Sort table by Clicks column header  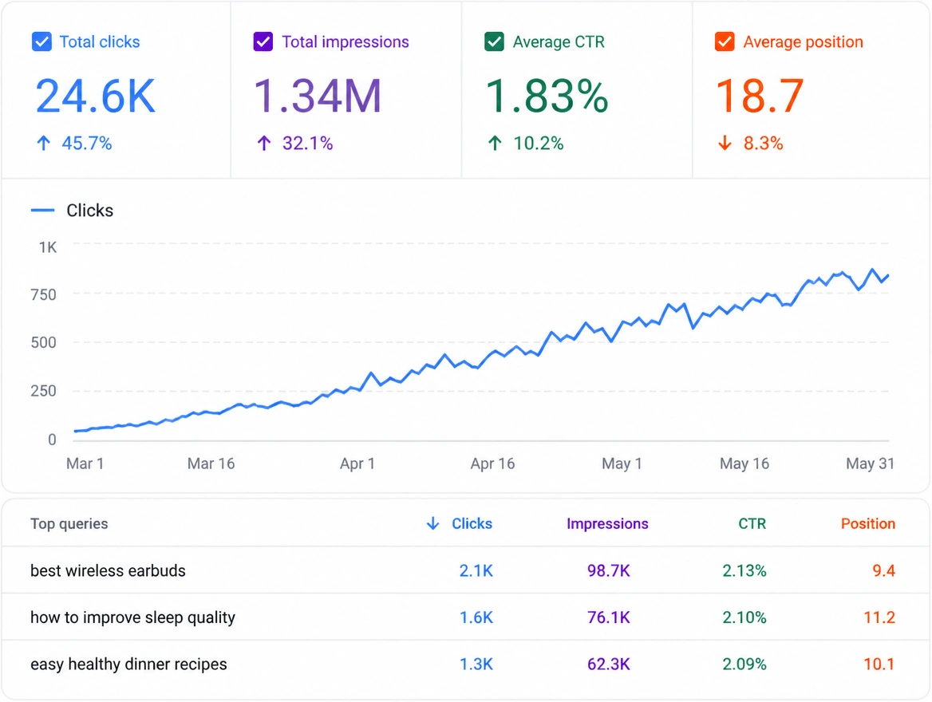[472, 523]
